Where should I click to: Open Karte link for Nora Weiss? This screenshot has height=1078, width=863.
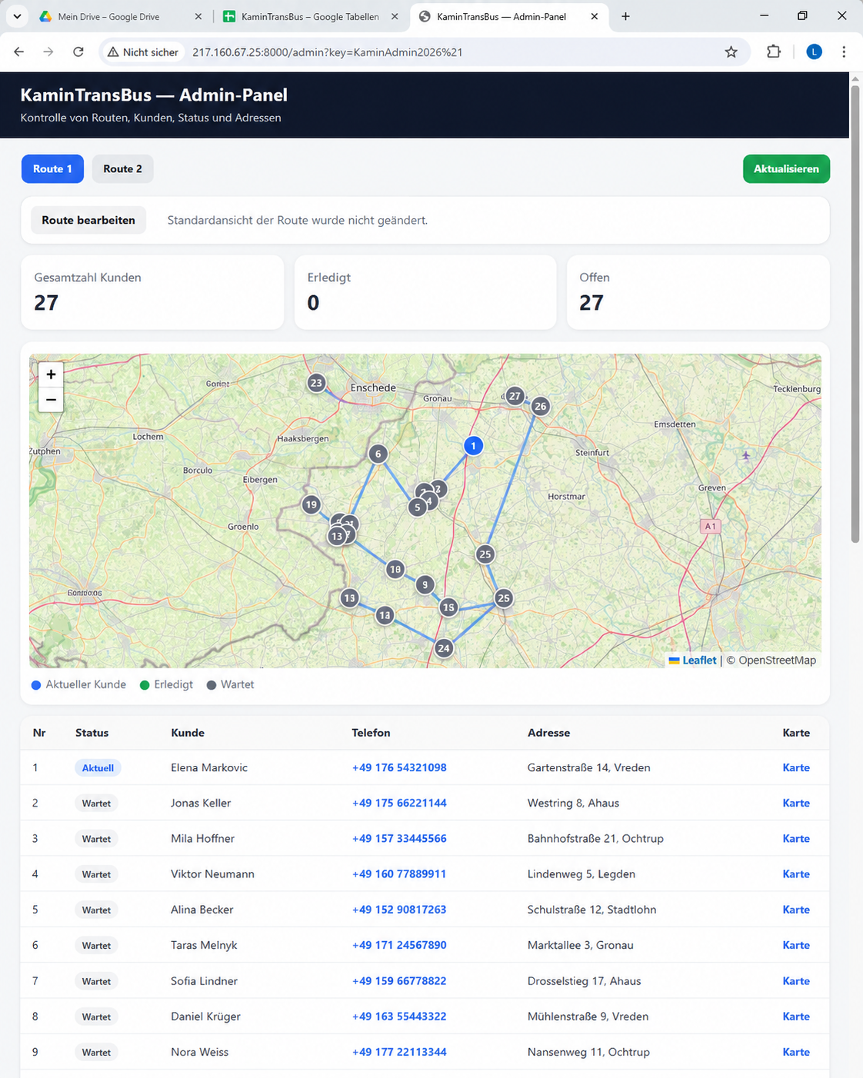click(x=796, y=1052)
